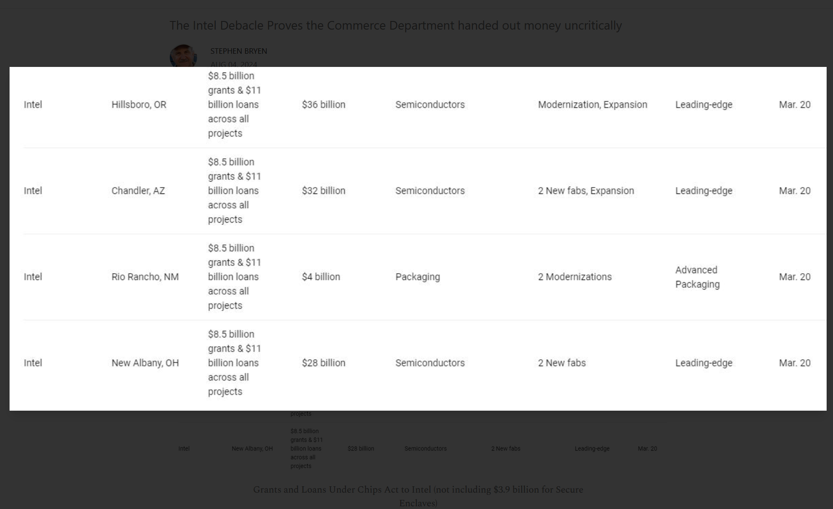The image size is (833, 509).
Task: Click Stephen Bryen's author avatar photo
Action: (183, 56)
